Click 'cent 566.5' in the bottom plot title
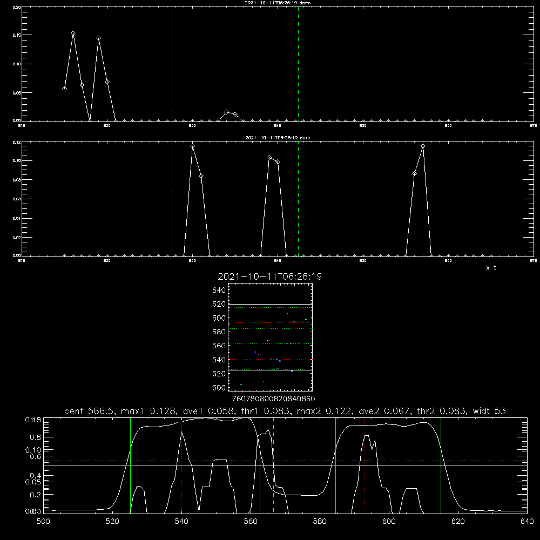Viewport: 540px width, 540px height. click(90, 411)
